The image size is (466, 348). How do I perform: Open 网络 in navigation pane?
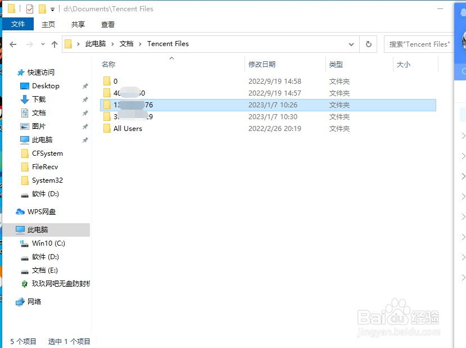(x=34, y=302)
